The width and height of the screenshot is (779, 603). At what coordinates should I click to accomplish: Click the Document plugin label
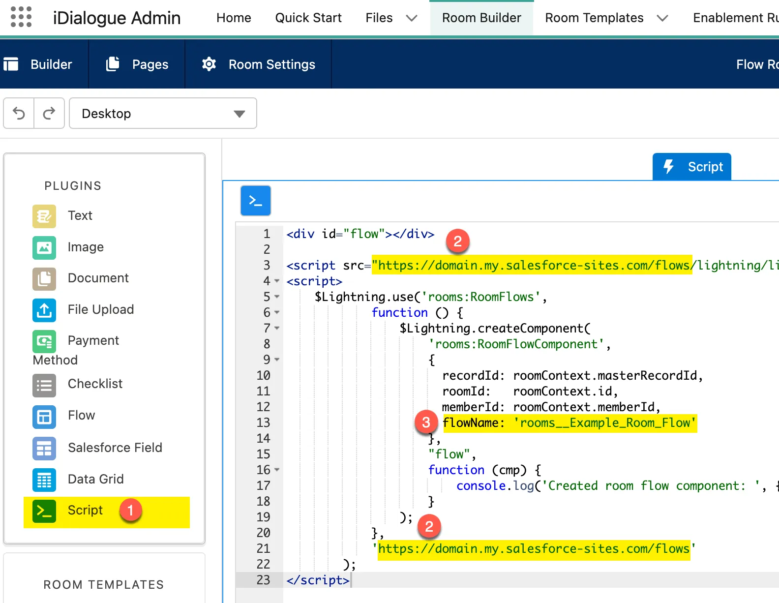coord(98,278)
